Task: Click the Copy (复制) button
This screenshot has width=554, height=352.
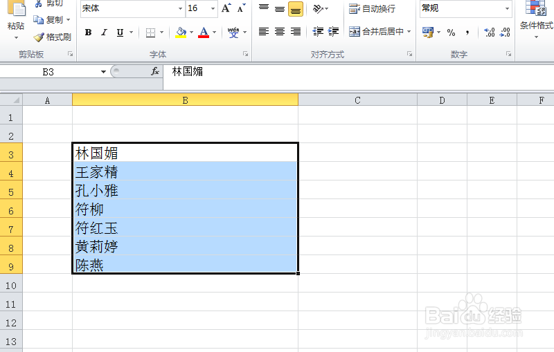Action: [x=48, y=20]
